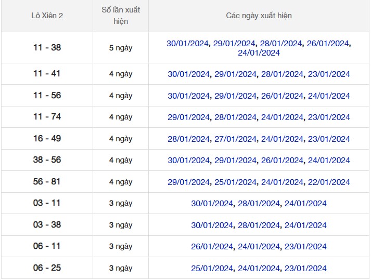Open 28/01/2024 in the 03 - 11 row
Viewport: 371px width, 280px height.
pyautogui.click(x=259, y=204)
